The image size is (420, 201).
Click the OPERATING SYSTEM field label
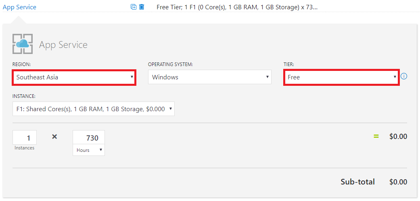(x=171, y=65)
